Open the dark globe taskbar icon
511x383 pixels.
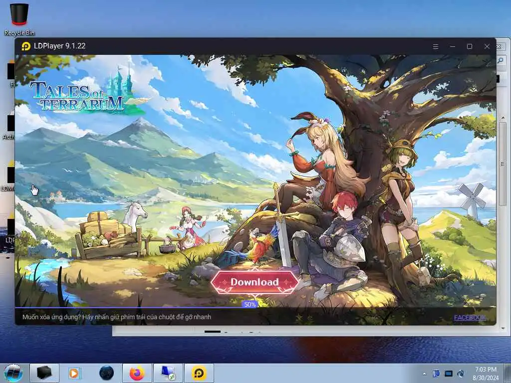[107, 373]
